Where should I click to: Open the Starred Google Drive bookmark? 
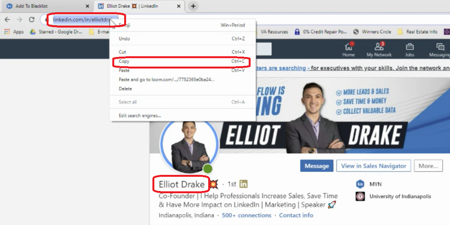(x=56, y=32)
